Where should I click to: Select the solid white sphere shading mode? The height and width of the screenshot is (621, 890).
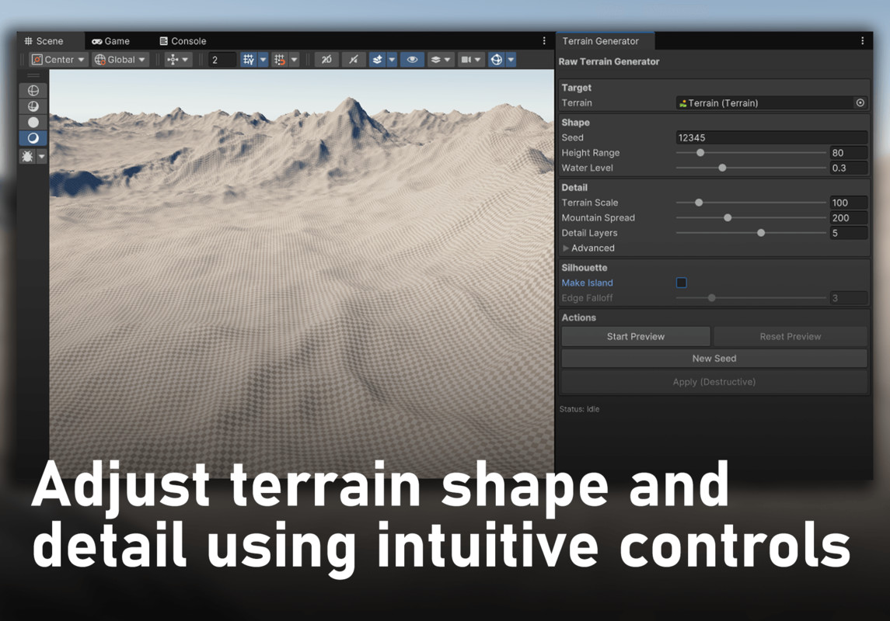pyautogui.click(x=33, y=123)
